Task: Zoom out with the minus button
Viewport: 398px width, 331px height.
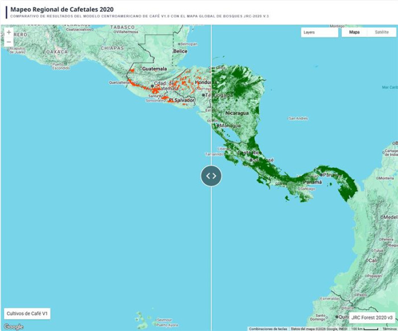Action: pos(9,42)
